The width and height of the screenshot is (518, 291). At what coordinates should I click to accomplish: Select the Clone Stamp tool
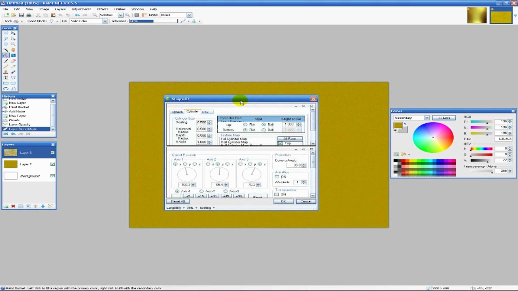coord(6,72)
